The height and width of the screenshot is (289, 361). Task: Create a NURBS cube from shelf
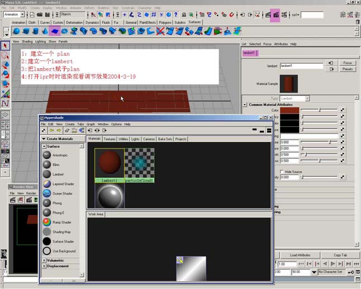coord(26,31)
